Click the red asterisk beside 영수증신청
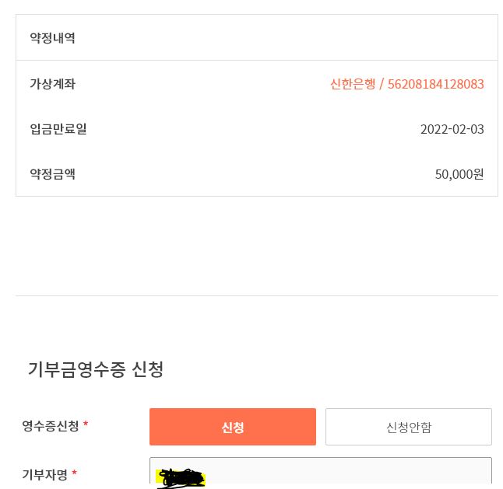Image resolution: width=503 pixels, height=489 pixels. [x=86, y=425]
